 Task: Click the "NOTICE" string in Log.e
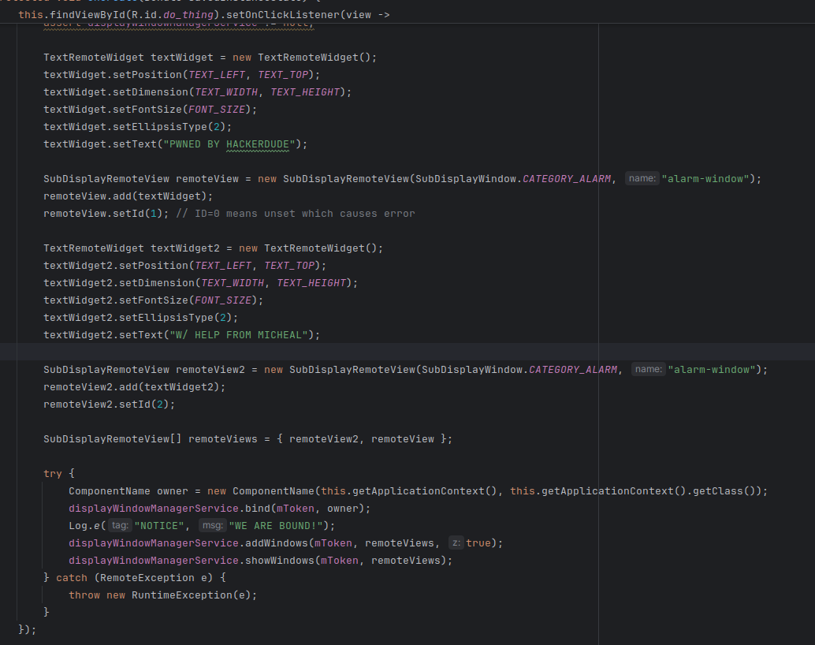click(162, 526)
